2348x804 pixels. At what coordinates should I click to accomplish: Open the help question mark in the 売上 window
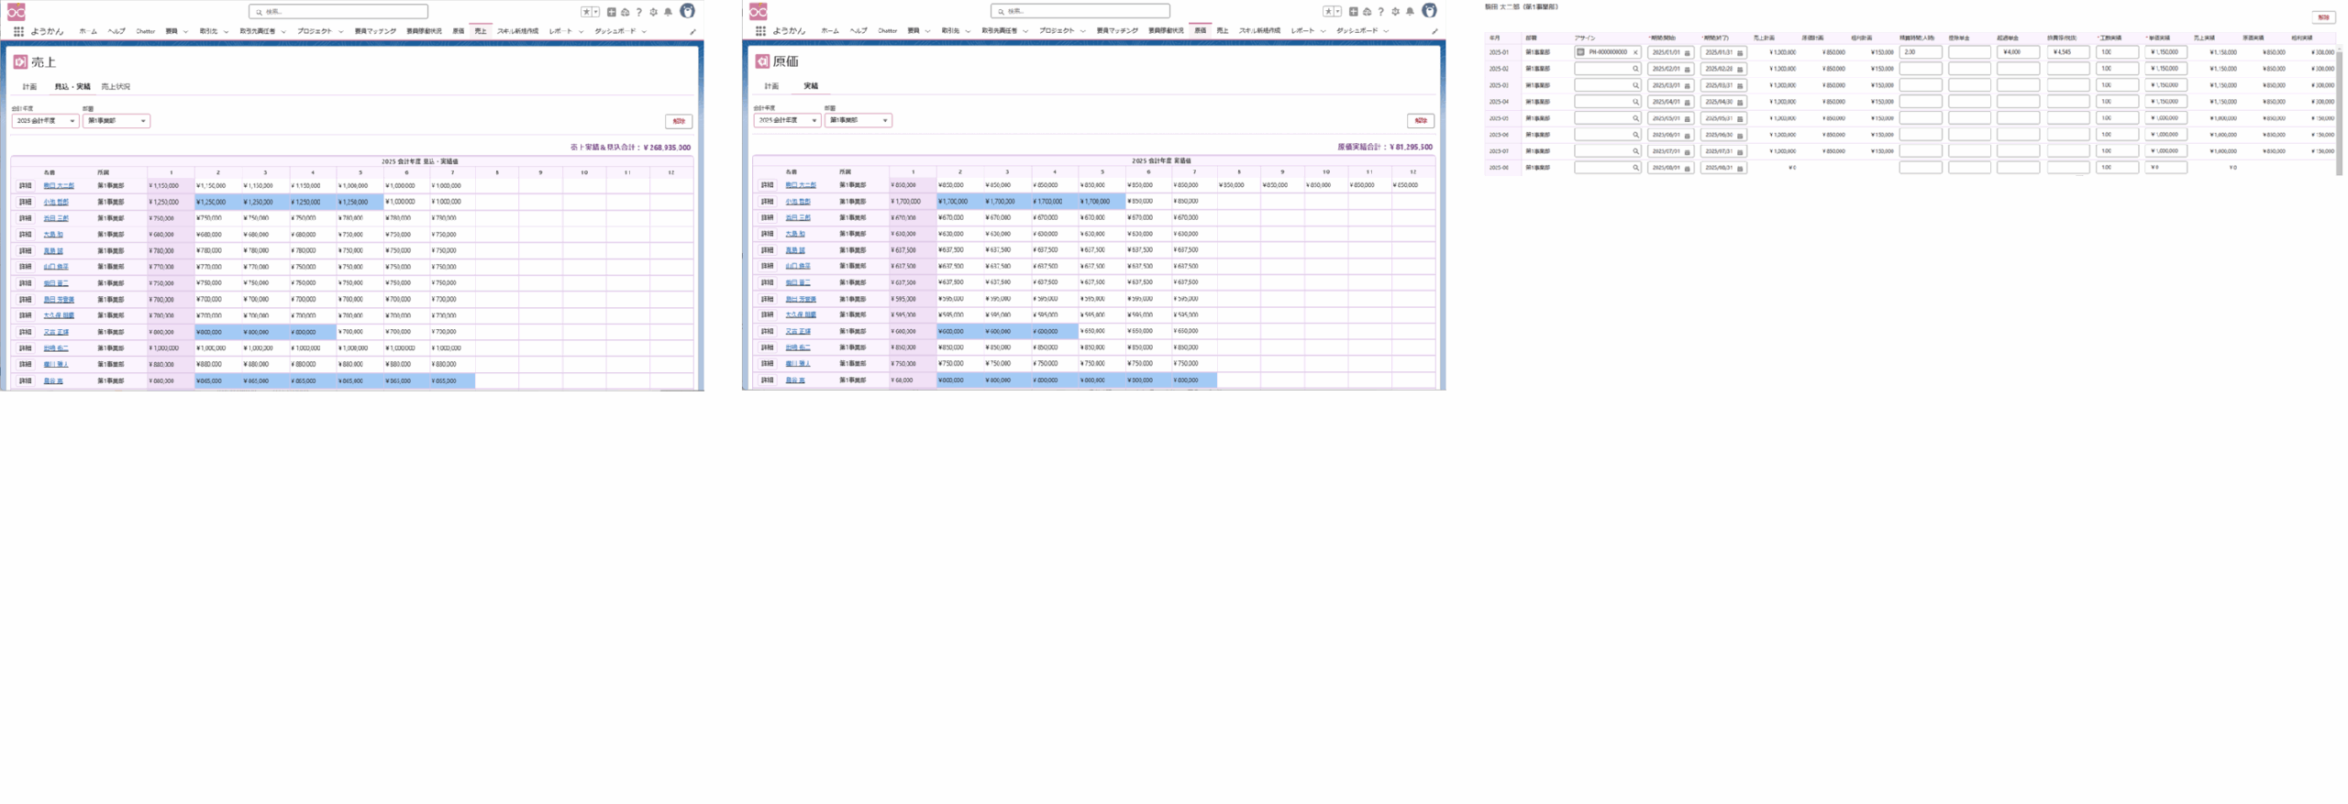pyautogui.click(x=639, y=12)
